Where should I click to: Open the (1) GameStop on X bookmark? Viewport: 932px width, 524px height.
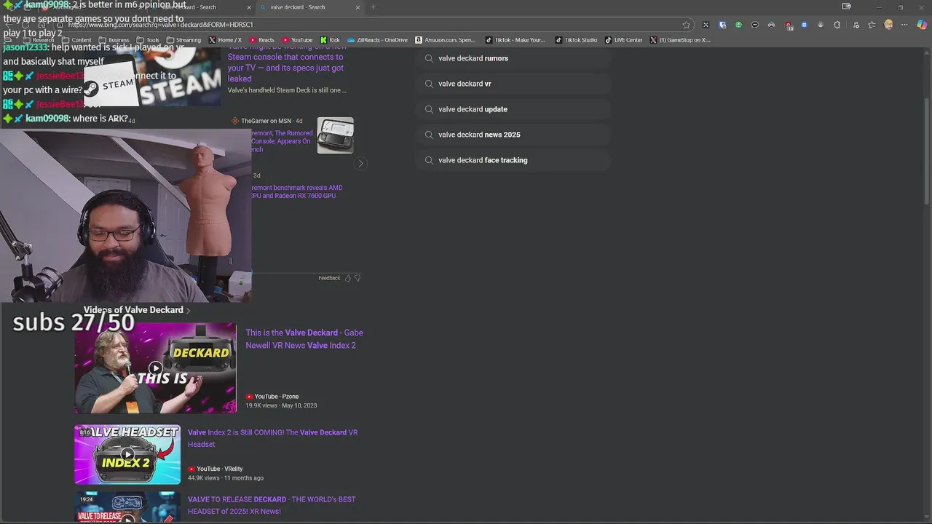click(x=680, y=40)
